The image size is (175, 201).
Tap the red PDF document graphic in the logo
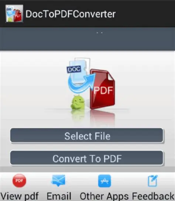click(103, 89)
